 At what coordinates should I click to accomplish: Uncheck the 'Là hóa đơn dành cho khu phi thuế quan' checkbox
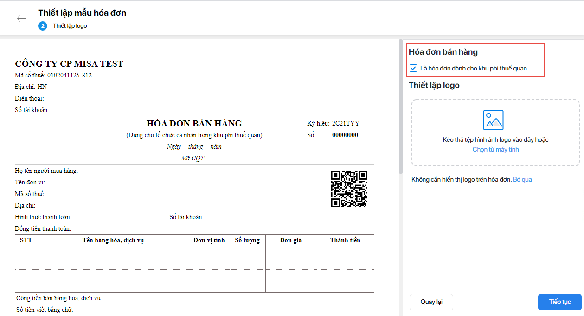pyautogui.click(x=413, y=69)
